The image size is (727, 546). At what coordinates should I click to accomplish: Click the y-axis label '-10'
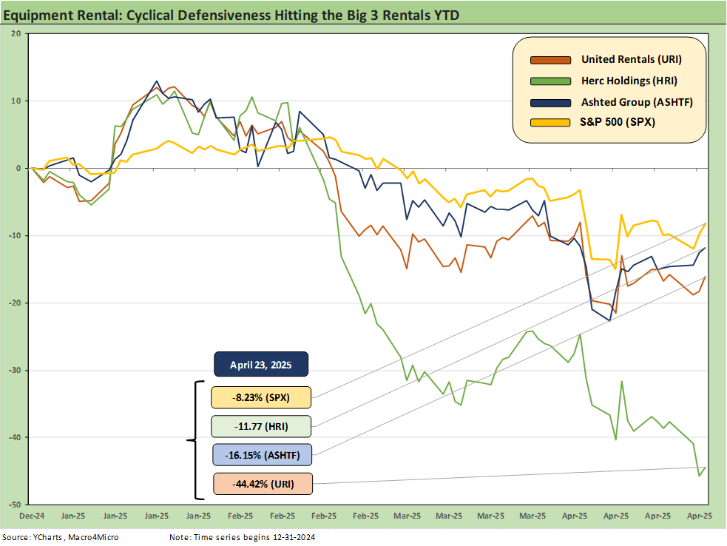[15, 236]
